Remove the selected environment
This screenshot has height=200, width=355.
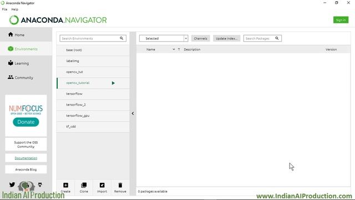tap(120, 188)
